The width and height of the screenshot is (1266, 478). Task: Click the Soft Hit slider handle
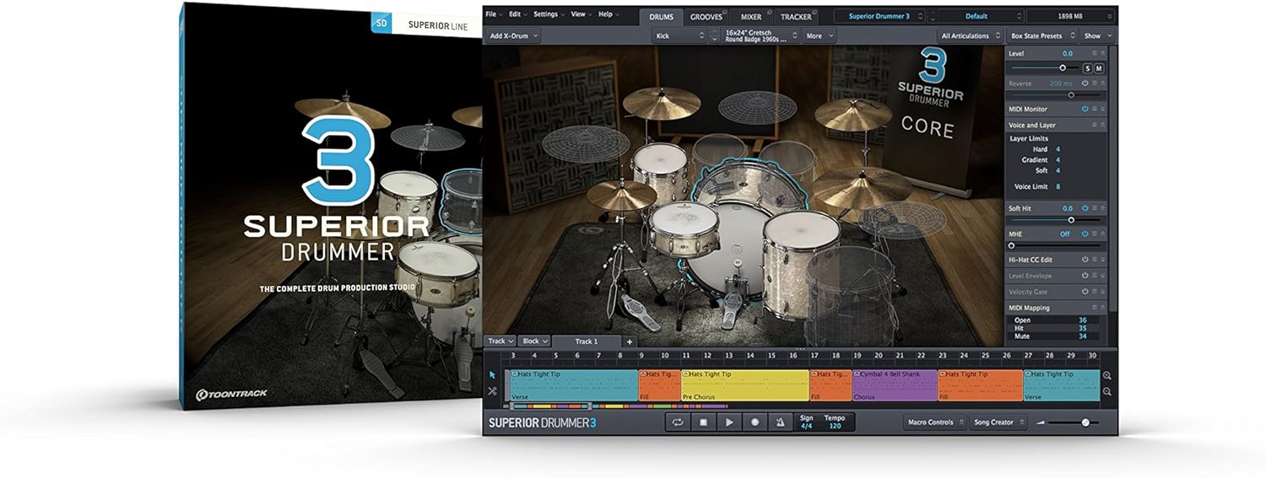[1071, 220]
